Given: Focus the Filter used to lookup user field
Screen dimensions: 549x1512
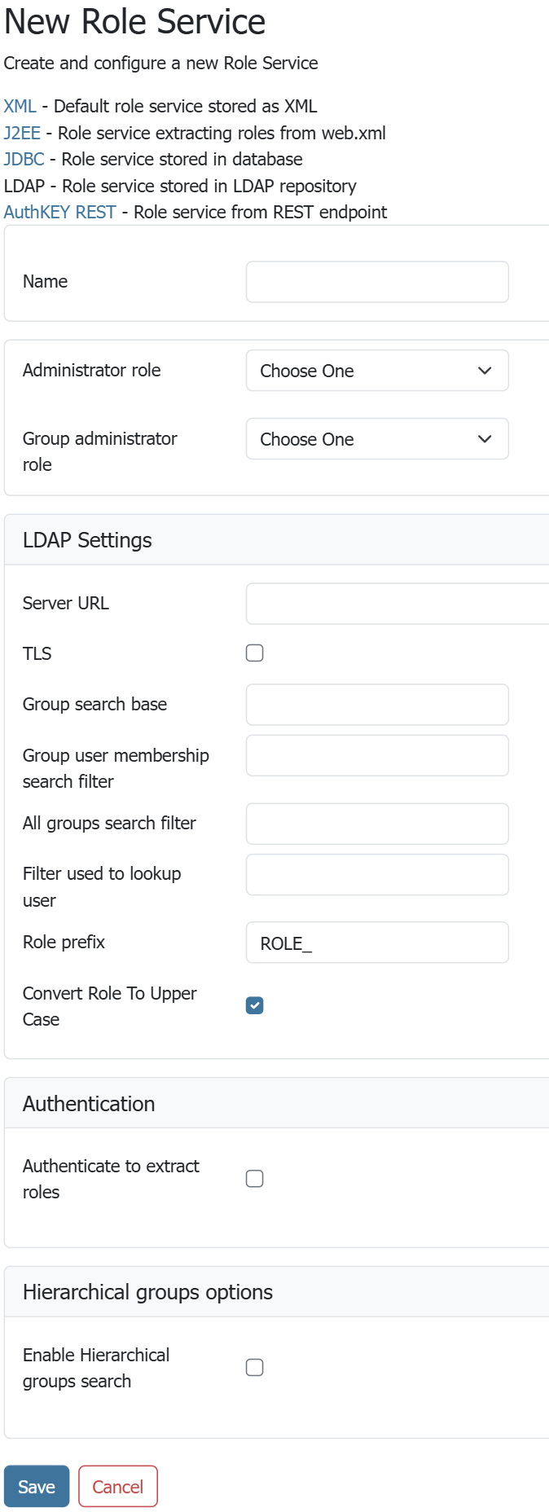Looking at the screenshot, I should pyautogui.click(x=377, y=875).
